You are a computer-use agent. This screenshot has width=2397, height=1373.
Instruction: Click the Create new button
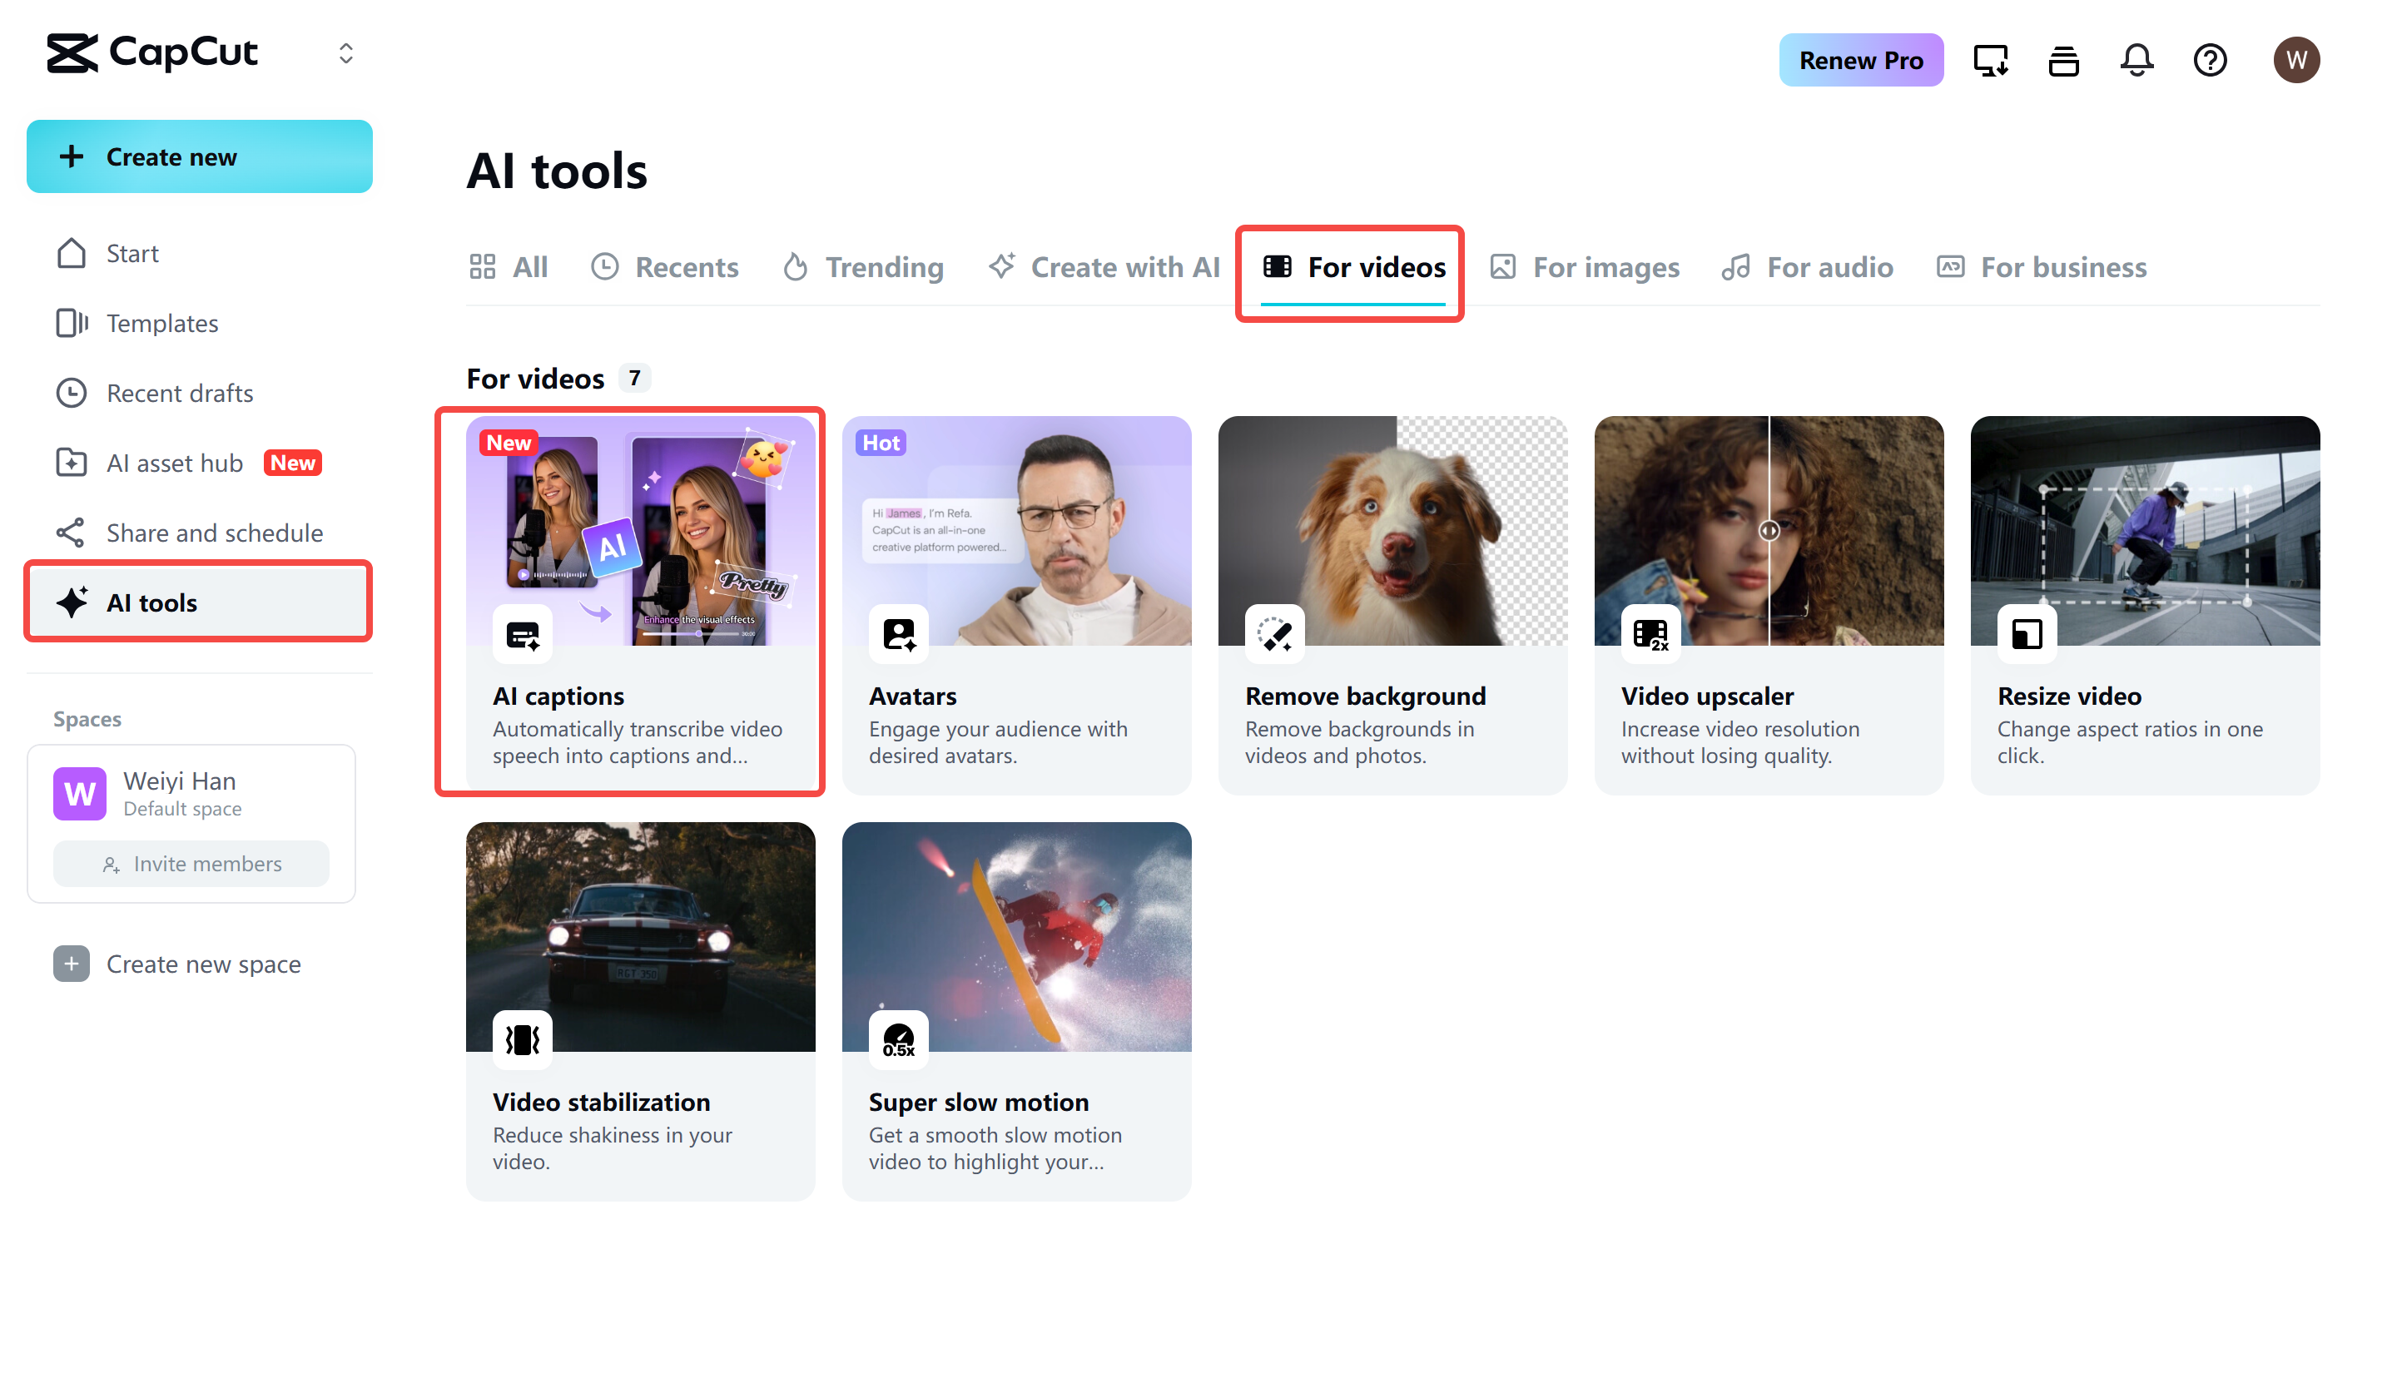pos(199,156)
